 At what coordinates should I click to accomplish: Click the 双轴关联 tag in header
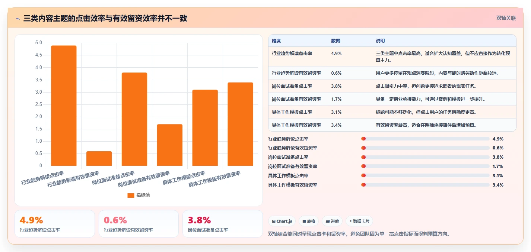506,18
